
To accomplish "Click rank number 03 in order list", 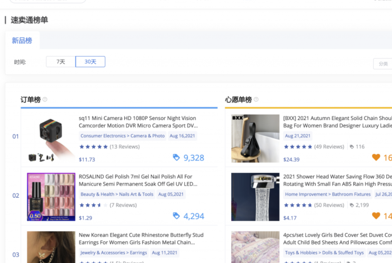I will [x=15, y=255].
